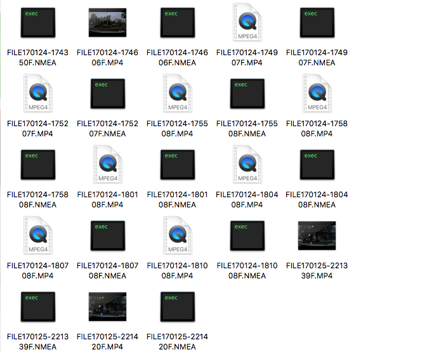This screenshot has height=352, width=441.
Task: Select exec icon of FILE170124-180108F.NMEA
Action: point(178,165)
